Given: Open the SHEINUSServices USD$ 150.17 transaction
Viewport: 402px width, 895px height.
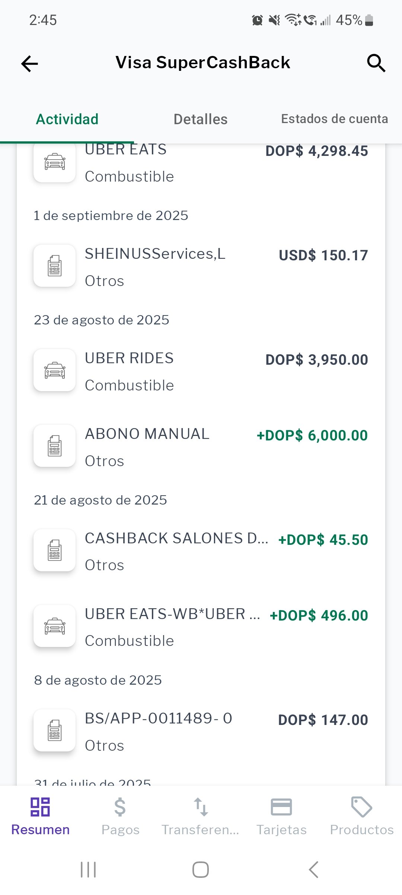Looking at the screenshot, I should (x=201, y=267).
